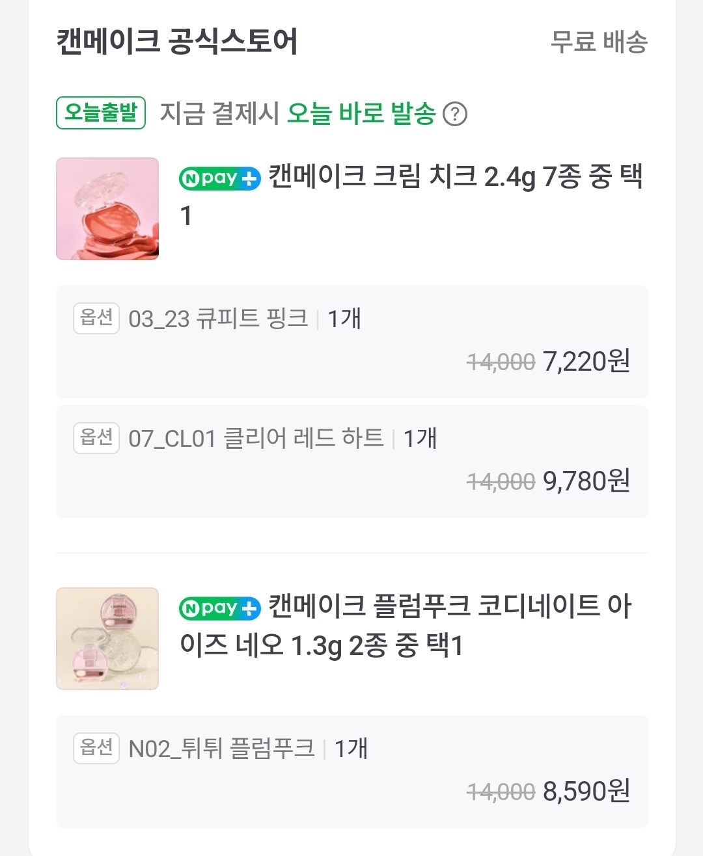This screenshot has height=856, width=703.
Task: Open the cream cheek product thumbnail
Action: (x=107, y=209)
